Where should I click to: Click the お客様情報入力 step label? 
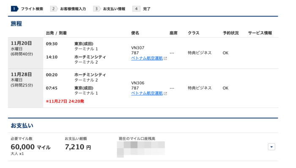pos(73,9)
